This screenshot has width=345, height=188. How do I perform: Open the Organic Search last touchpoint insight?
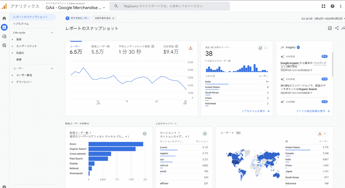point(304,86)
